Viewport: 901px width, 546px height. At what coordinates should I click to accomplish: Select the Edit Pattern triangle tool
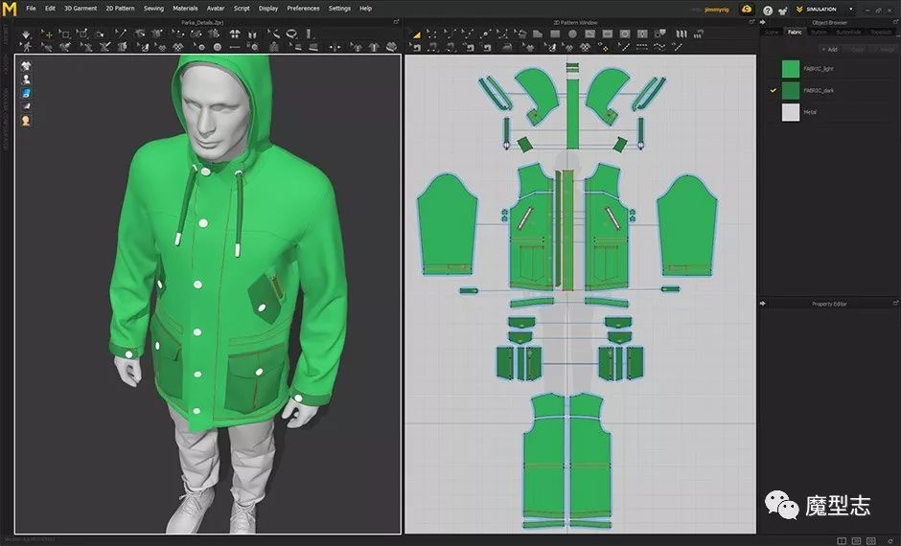click(416, 34)
